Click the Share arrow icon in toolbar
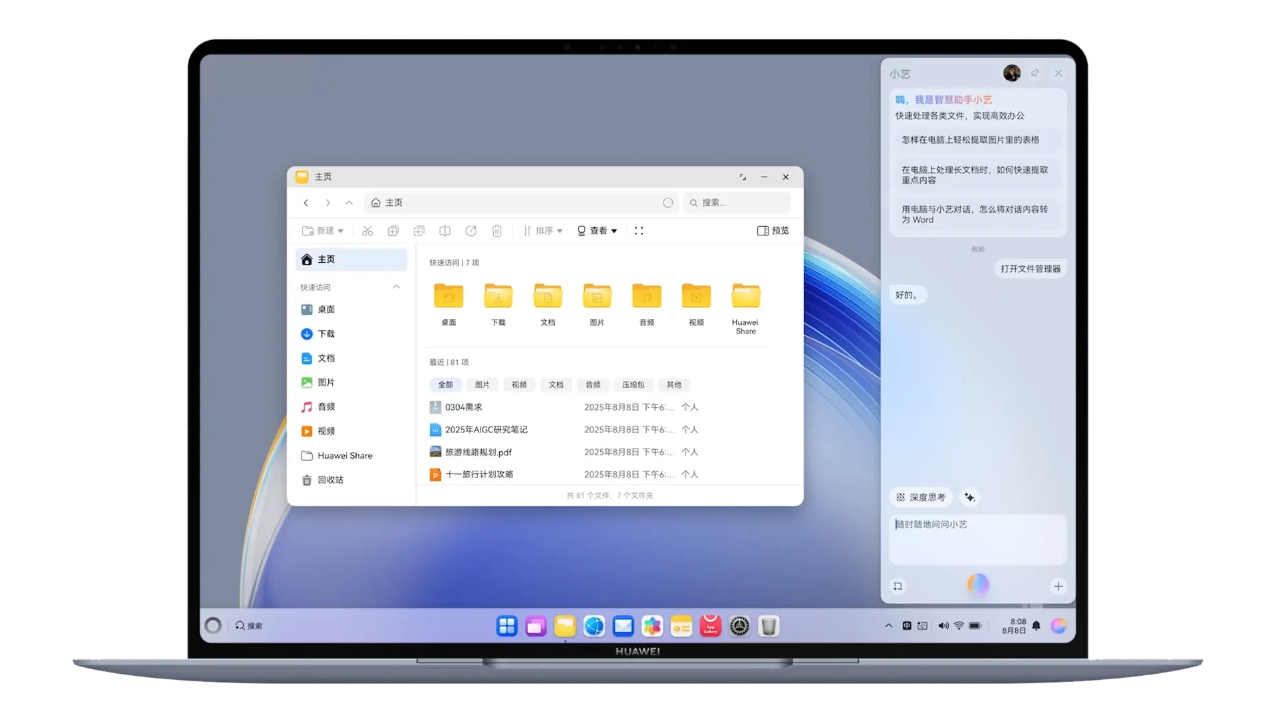The image size is (1283, 722). click(471, 231)
